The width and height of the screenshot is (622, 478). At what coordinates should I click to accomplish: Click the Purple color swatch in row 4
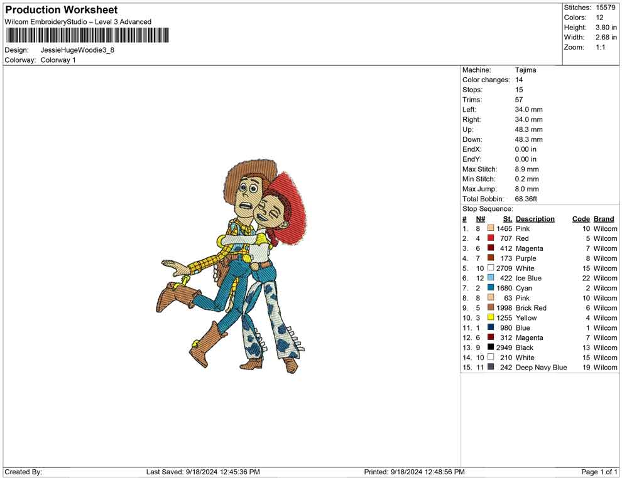pos(491,258)
